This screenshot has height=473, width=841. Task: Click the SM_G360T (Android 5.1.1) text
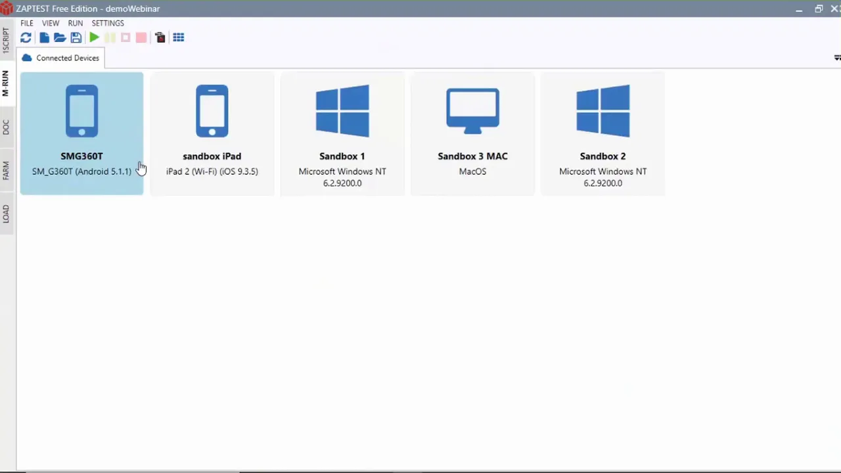81,171
